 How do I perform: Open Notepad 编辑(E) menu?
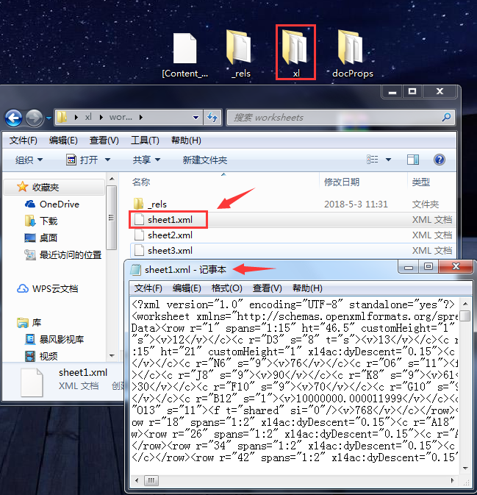187,288
